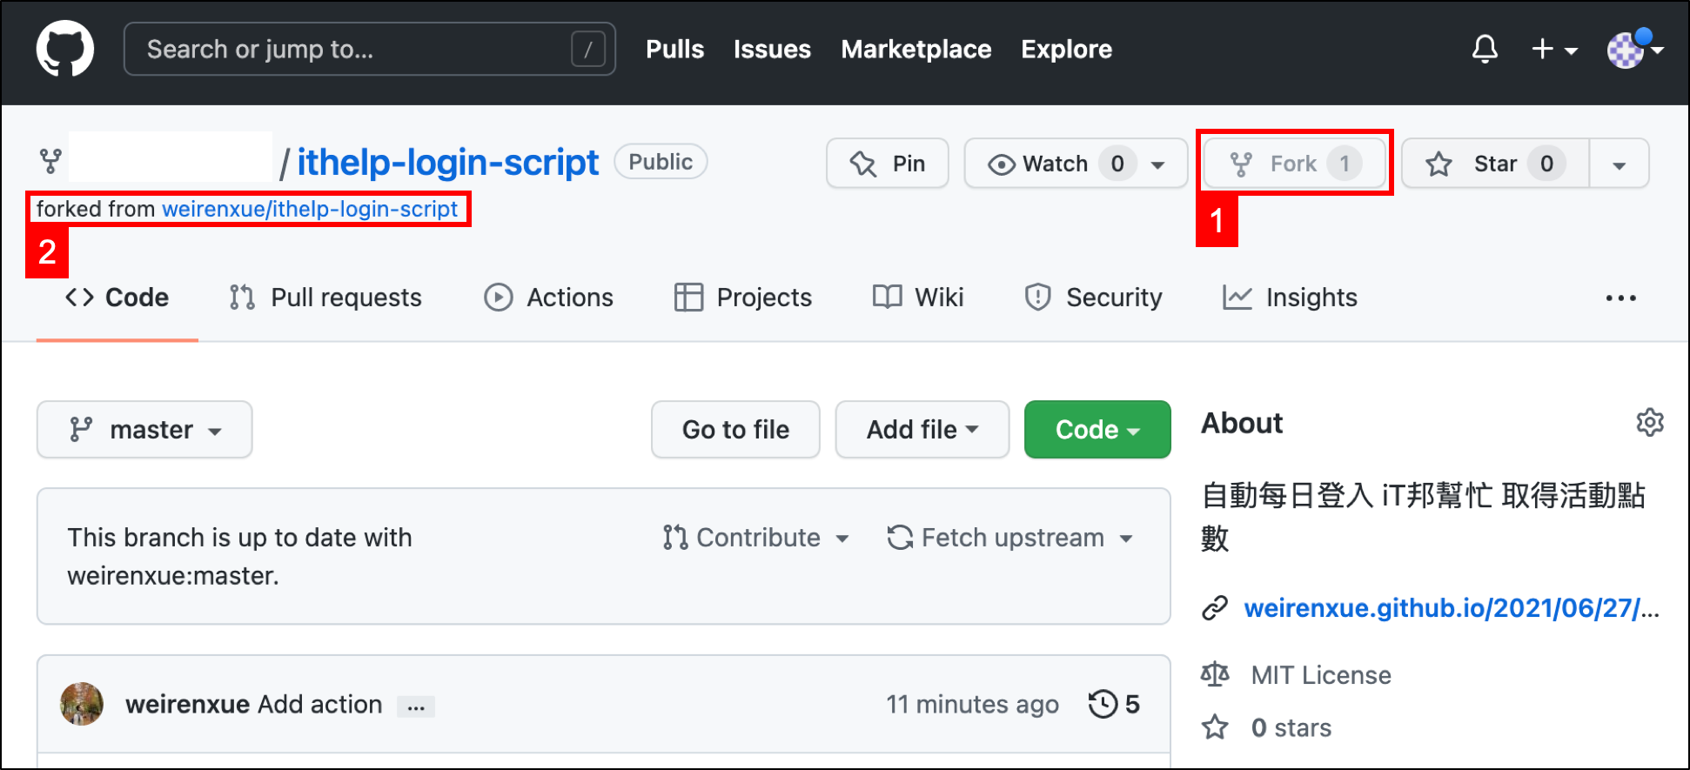The image size is (1690, 770).
Task: Expand the Fetch upstream menu
Action: 1009,538
